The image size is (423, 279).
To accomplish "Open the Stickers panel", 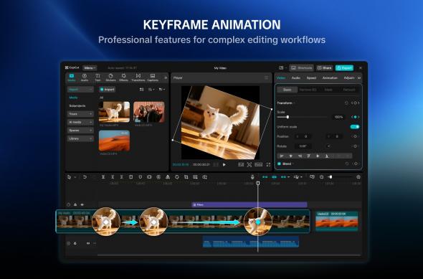I will click(x=110, y=77).
